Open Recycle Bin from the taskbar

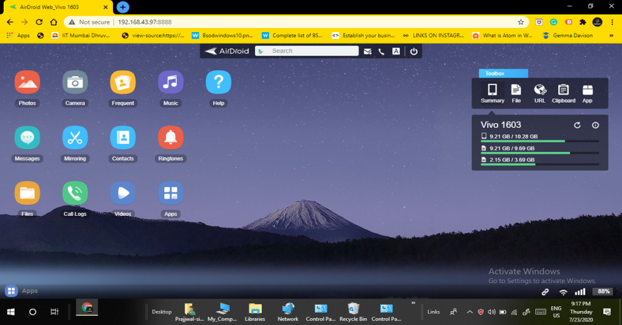tap(353, 312)
